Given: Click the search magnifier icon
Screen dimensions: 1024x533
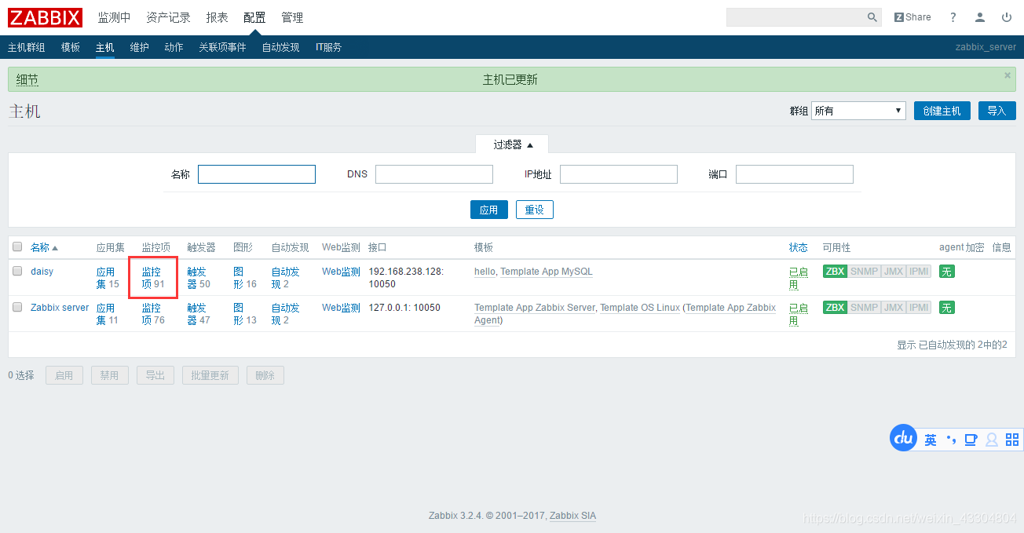Looking at the screenshot, I should tap(872, 17).
